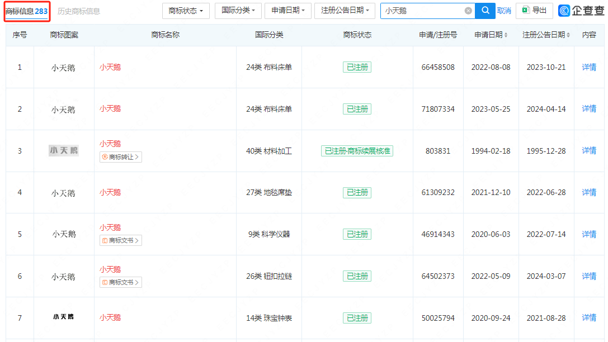Sort by 申请日期 column arrows

tap(506, 35)
